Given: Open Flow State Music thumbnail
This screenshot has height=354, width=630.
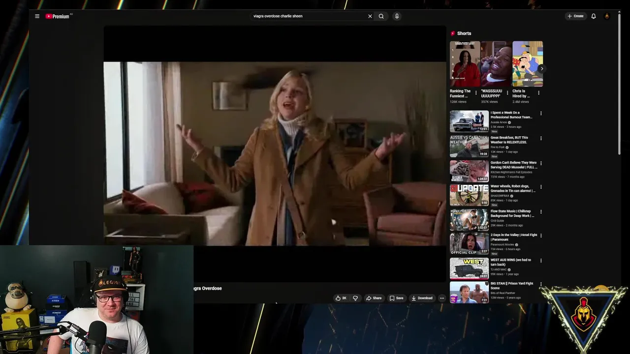Looking at the screenshot, I should pos(469,219).
